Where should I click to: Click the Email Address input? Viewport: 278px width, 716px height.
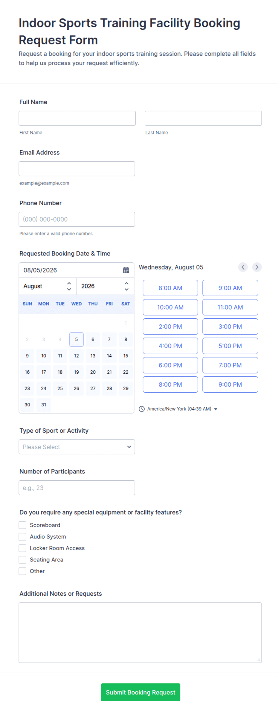(77, 169)
